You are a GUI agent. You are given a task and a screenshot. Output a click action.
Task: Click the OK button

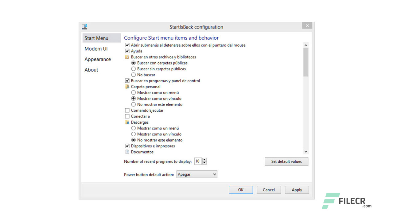pos(241,190)
